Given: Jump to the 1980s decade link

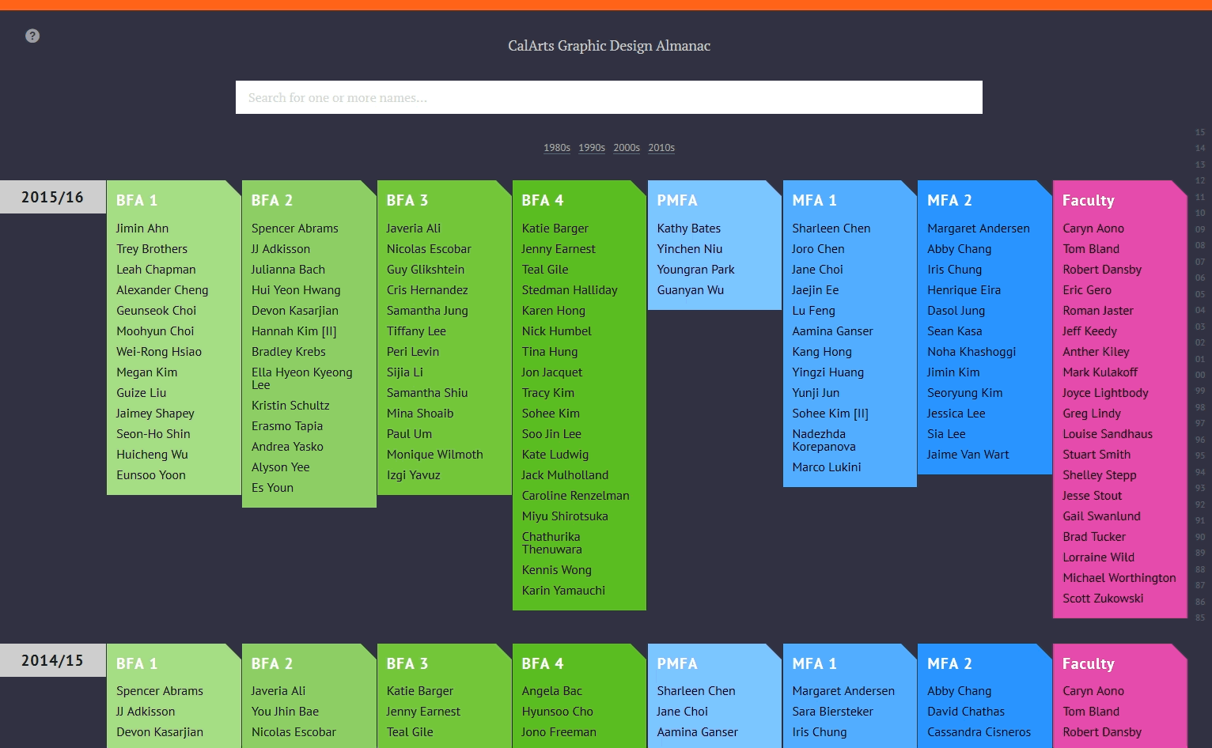Looking at the screenshot, I should point(557,148).
